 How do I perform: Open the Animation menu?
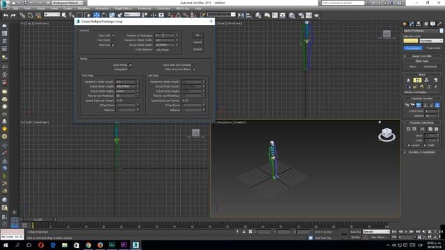[102, 8]
